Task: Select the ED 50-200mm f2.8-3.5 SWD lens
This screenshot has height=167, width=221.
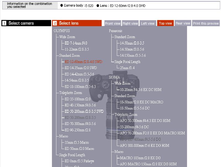Action: [84, 111]
